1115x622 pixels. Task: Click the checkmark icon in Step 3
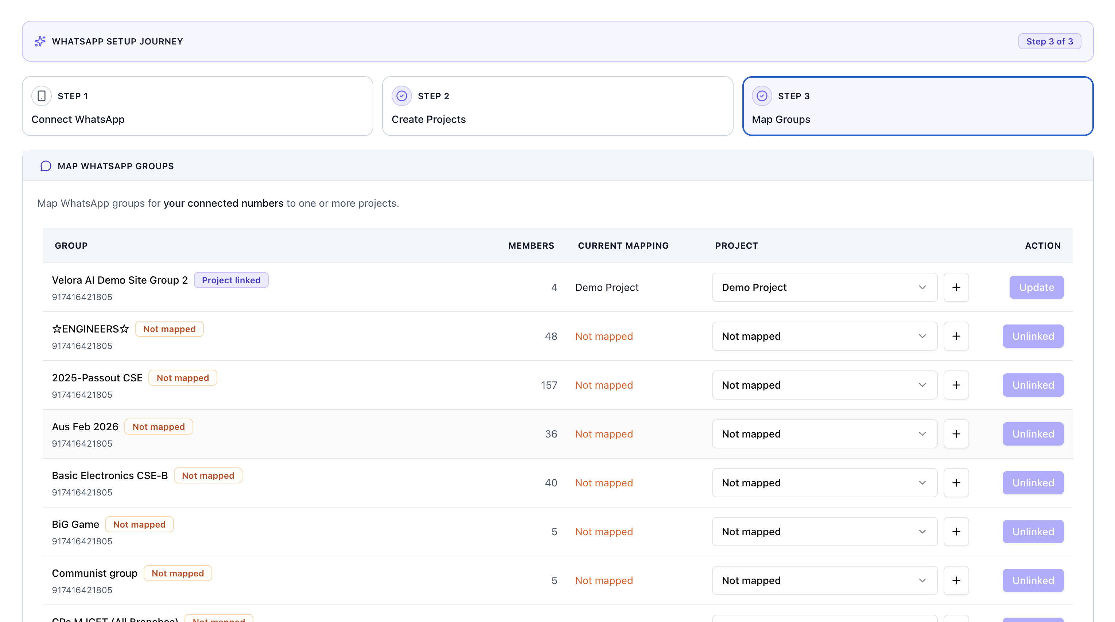(x=762, y=96)
